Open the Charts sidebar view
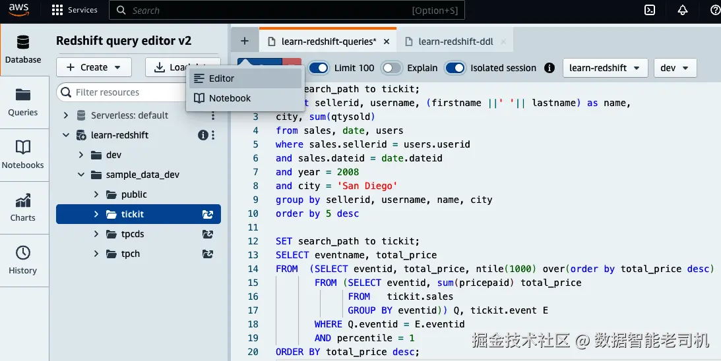721x361 pixels. 23,208
